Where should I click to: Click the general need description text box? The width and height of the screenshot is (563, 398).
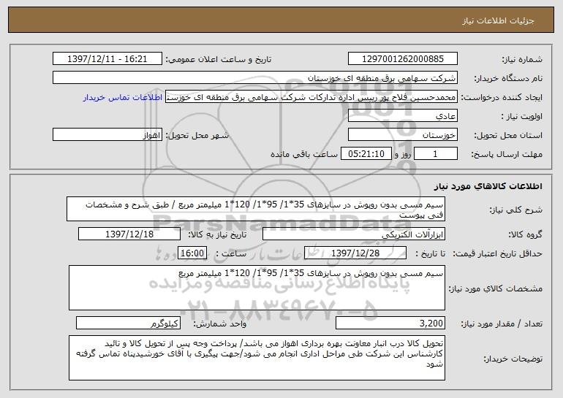coord(256,209)
